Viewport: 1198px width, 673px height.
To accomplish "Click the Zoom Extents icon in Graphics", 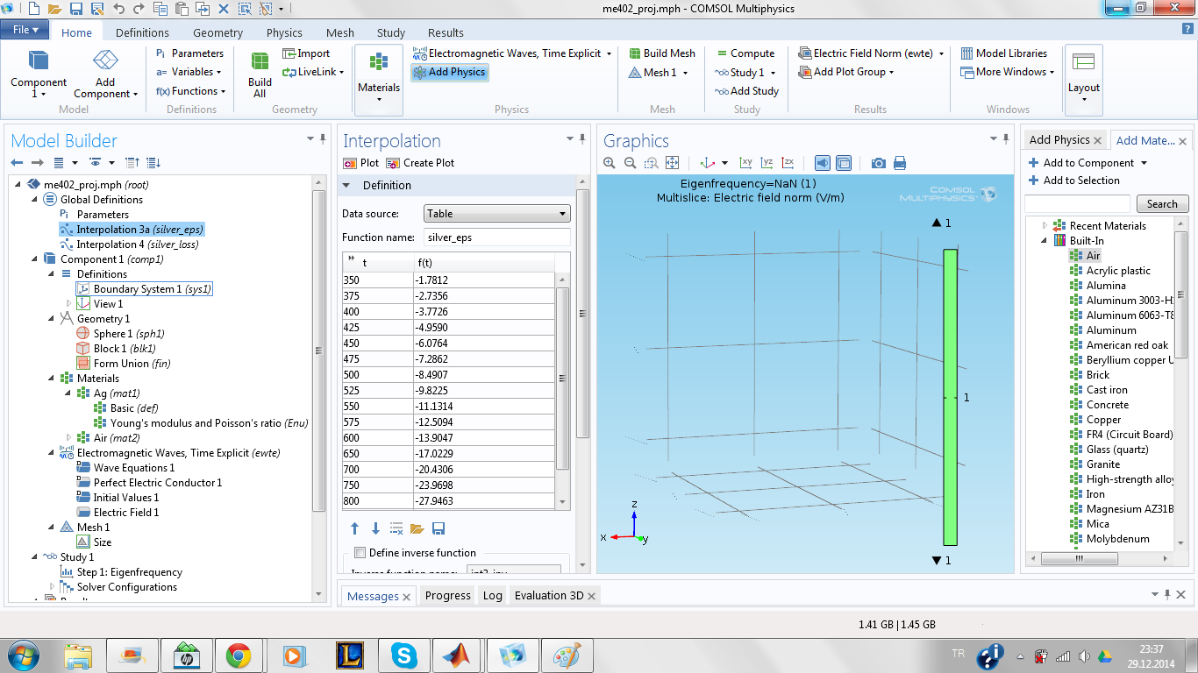I will coord(673,163).
